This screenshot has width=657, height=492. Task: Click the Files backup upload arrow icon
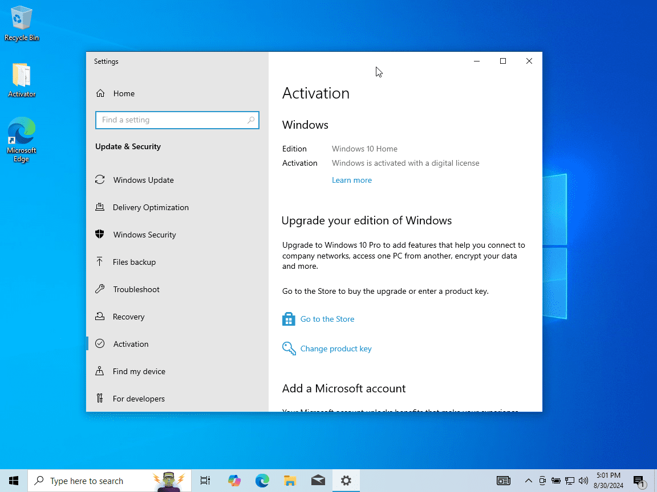coord(100,261)
